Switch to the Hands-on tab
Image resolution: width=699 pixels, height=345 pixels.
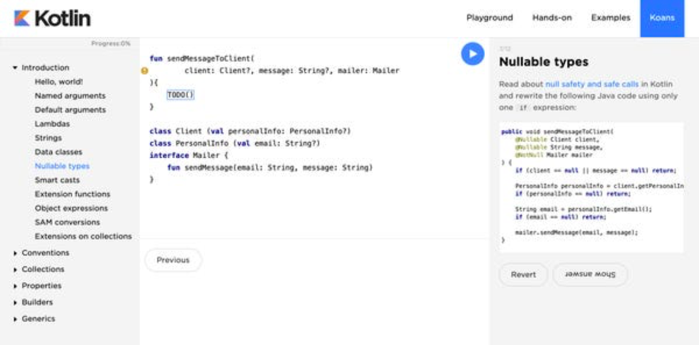552,18
